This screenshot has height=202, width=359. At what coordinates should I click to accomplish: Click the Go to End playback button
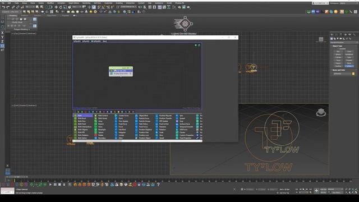pos(310,190)
